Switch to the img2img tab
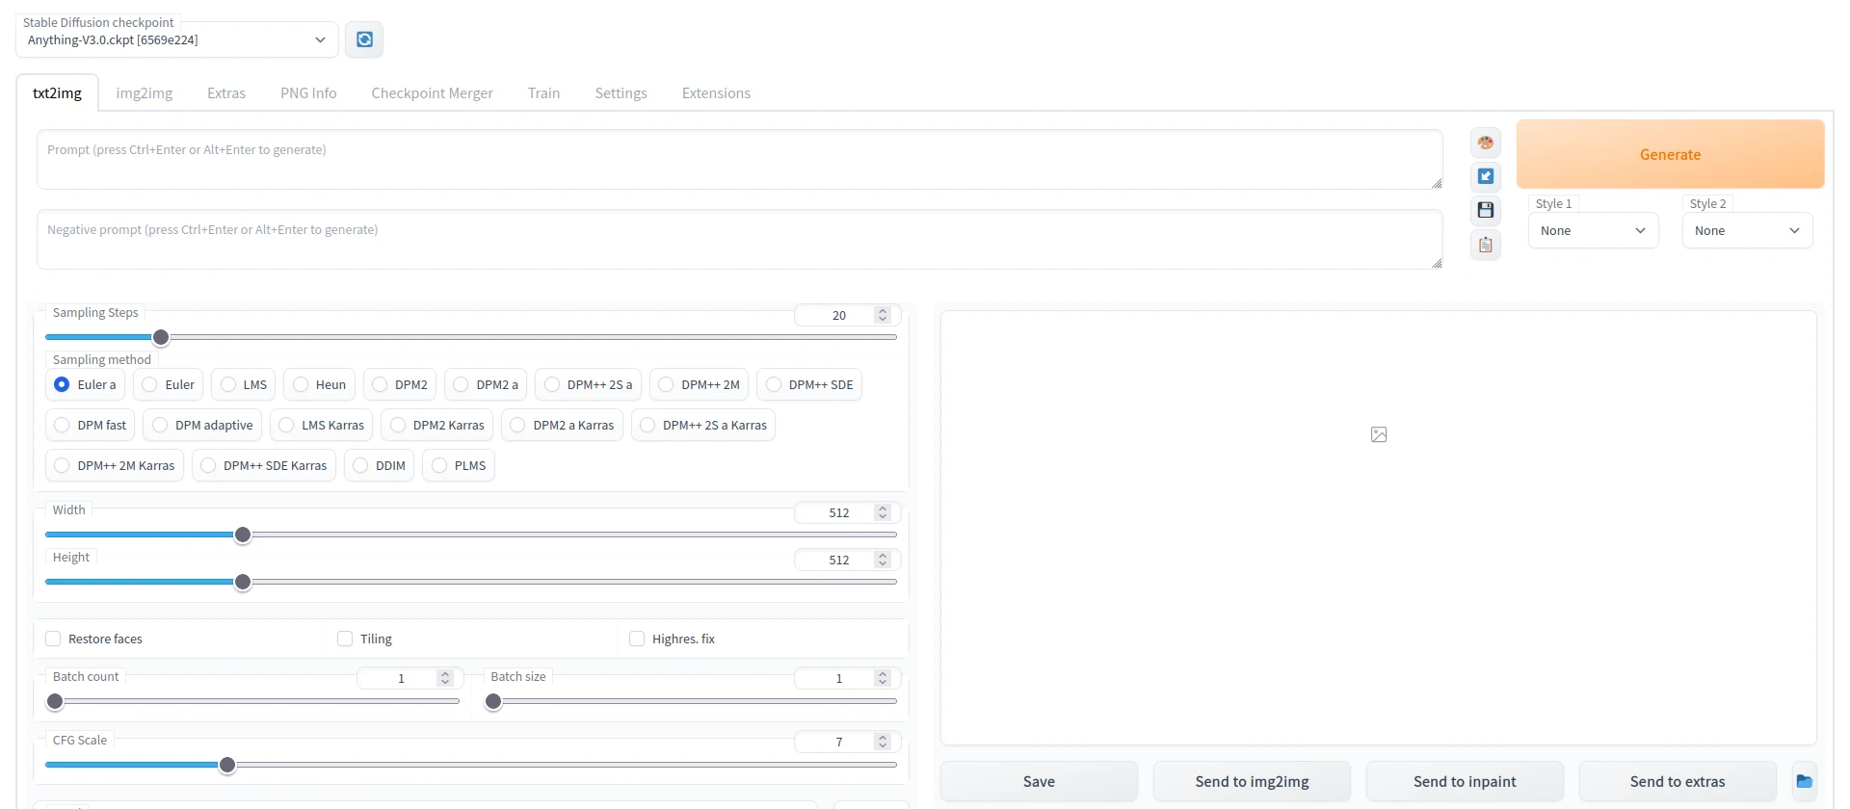 [145, 93]
